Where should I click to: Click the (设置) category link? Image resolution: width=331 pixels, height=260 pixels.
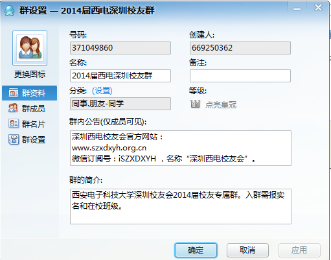(102, 91)
